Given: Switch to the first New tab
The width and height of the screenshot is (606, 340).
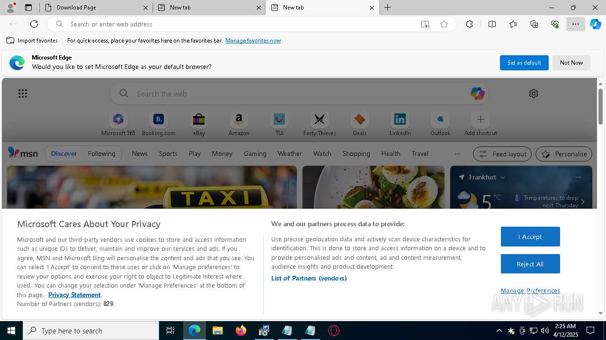Looking at the screenshot, I should point(208,8).
